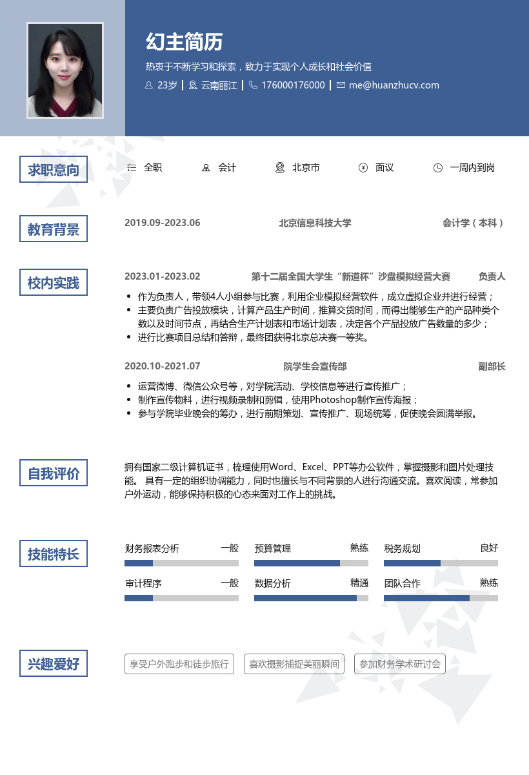Click the age person icon beside 23岁
The width and height of the screenshot is (529, 775).
pos(148,85)
